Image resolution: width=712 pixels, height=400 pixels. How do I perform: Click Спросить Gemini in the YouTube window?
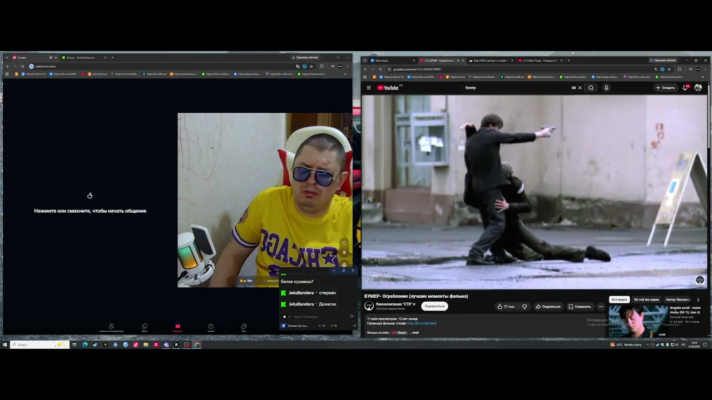click(662, 60)
